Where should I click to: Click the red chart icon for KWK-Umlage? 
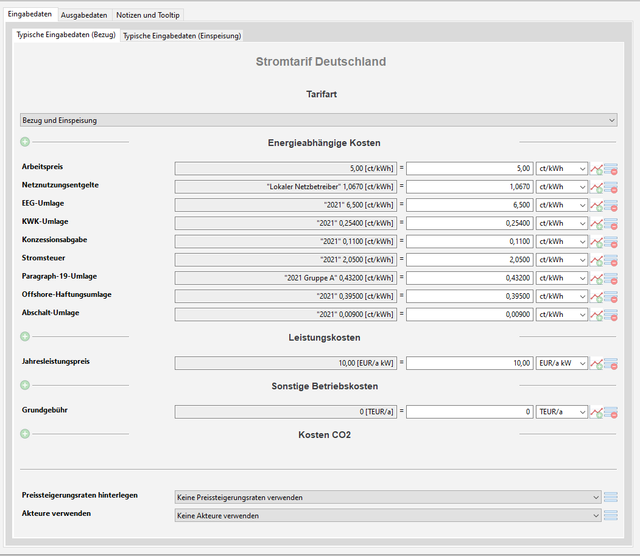(x=596, y=223)
